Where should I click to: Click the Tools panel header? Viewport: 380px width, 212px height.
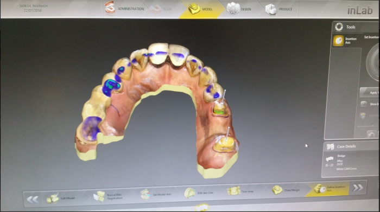[356, 27]
